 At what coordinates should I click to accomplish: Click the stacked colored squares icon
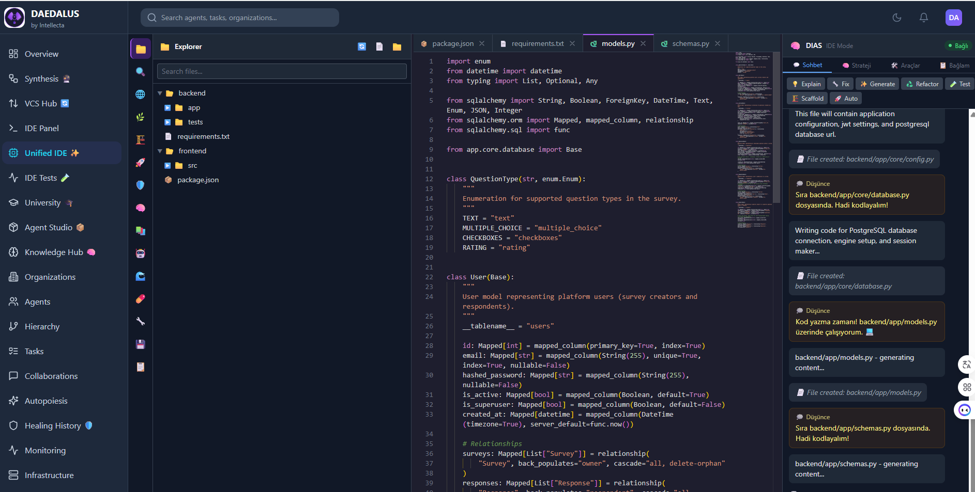pos(141,231)
